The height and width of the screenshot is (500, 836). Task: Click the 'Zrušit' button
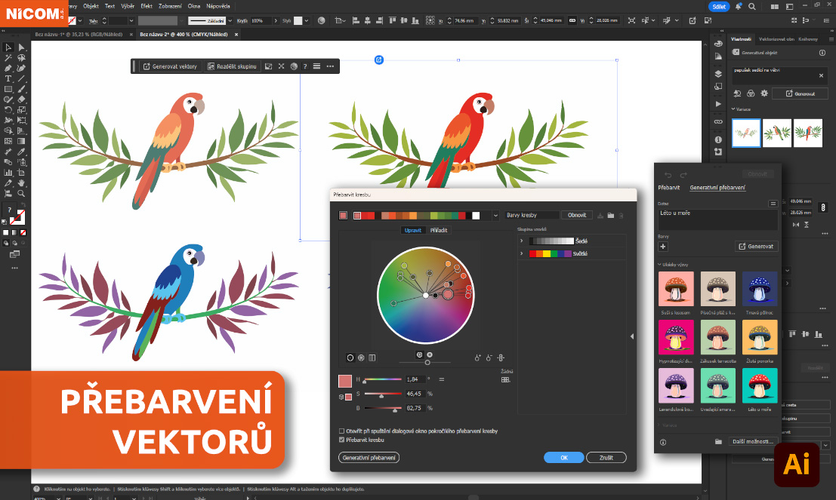606,458
